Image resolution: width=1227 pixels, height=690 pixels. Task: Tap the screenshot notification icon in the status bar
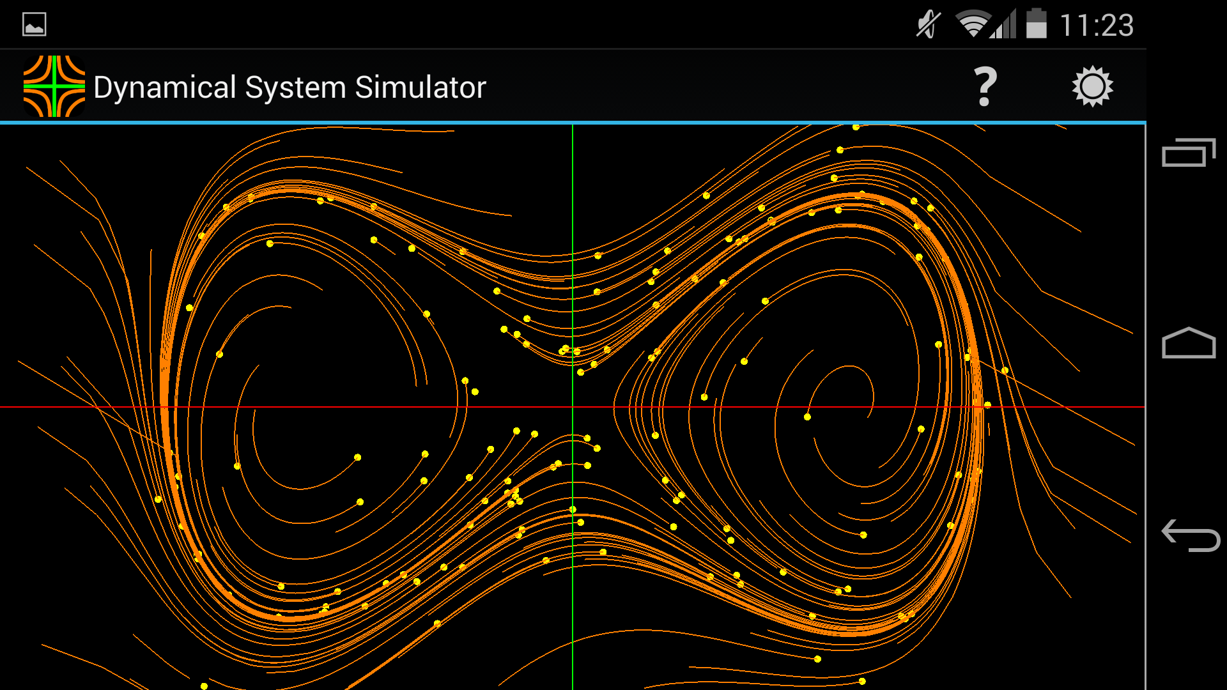point(34,24)
